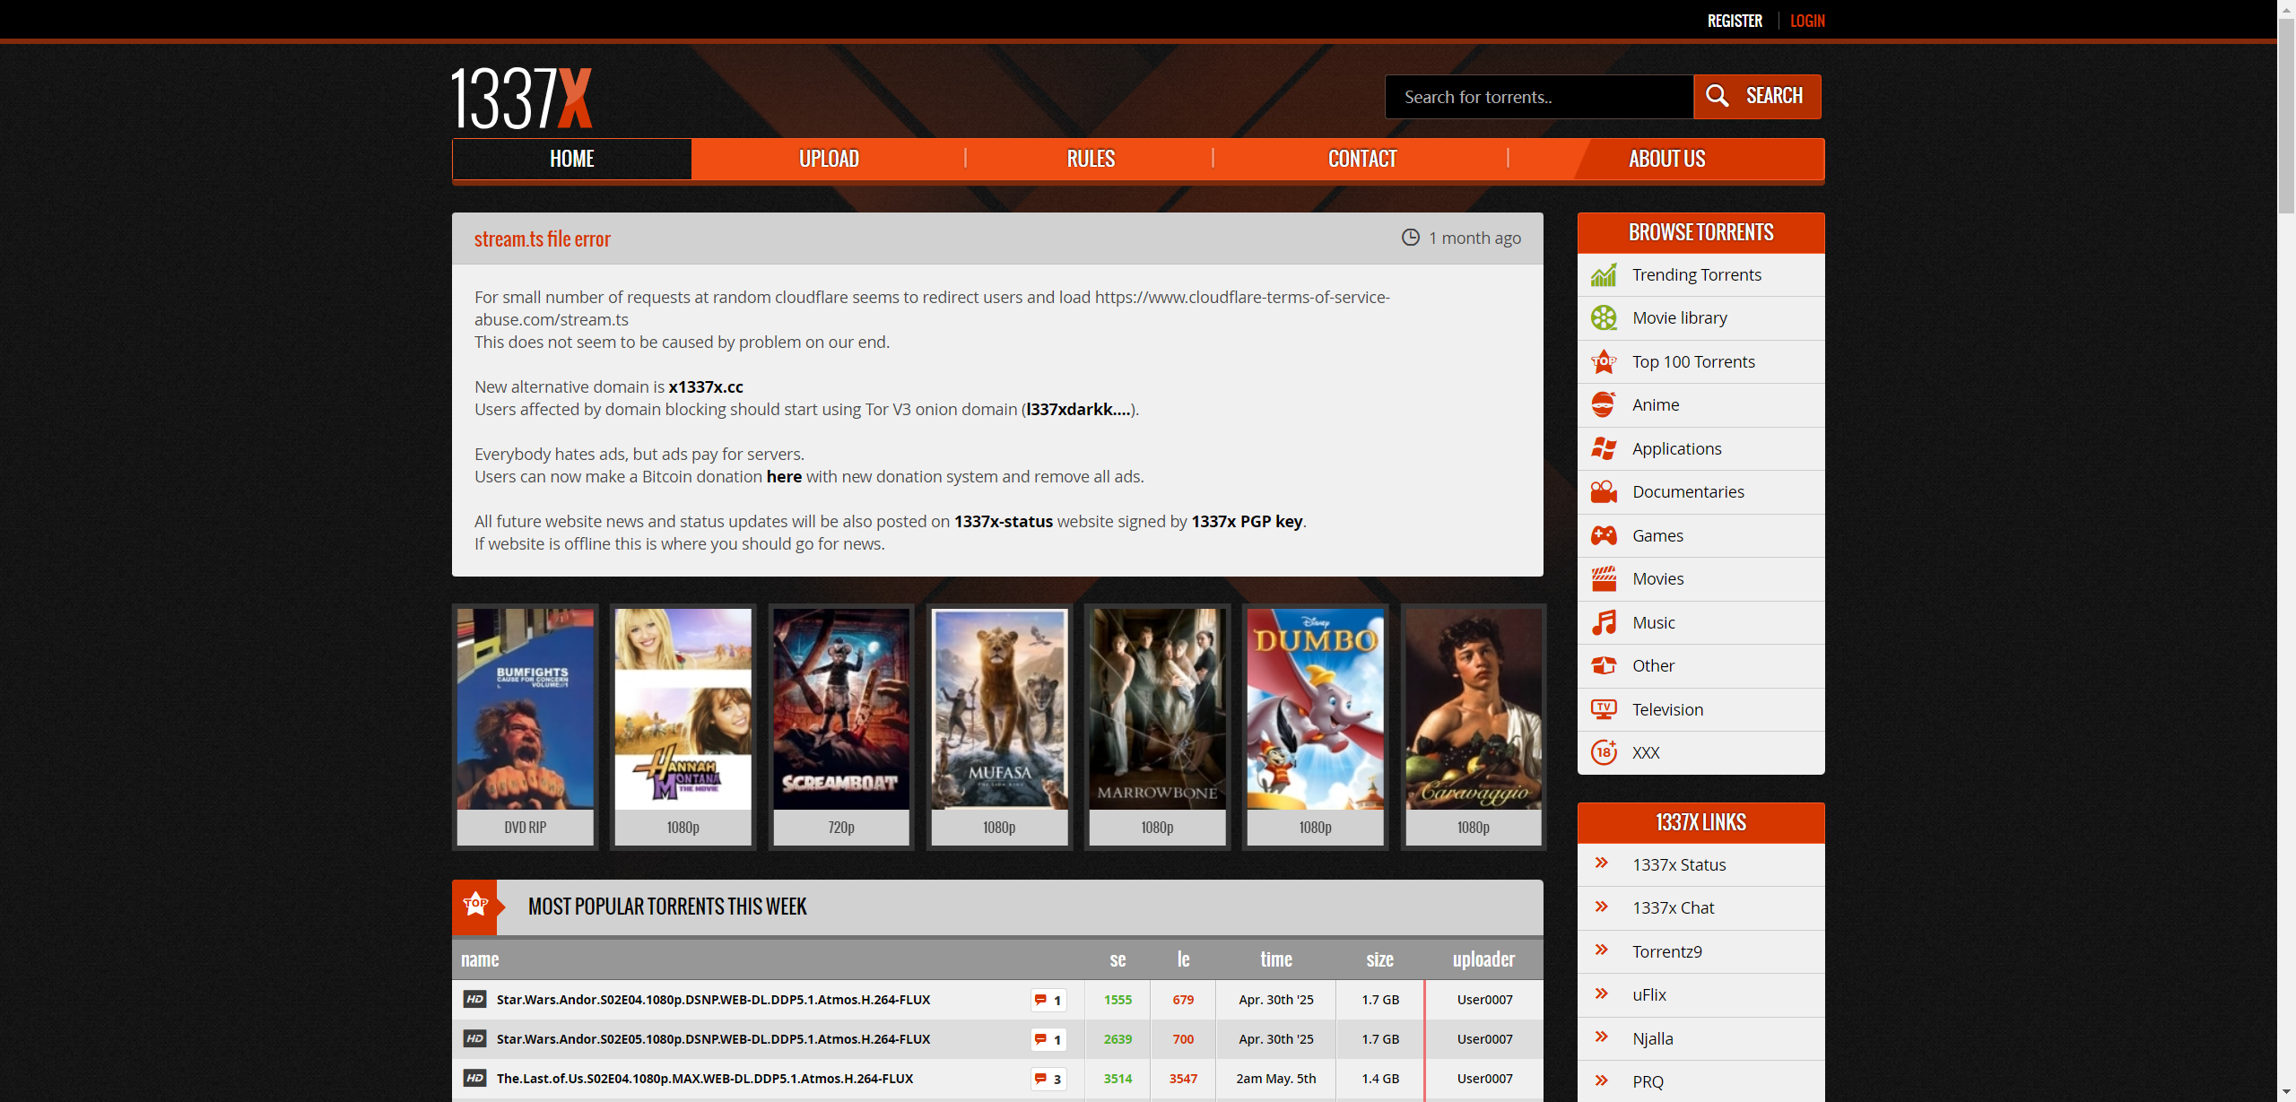2296x1102 pixels.
Task: Click the Music note icon
Action: (1604, 623)
